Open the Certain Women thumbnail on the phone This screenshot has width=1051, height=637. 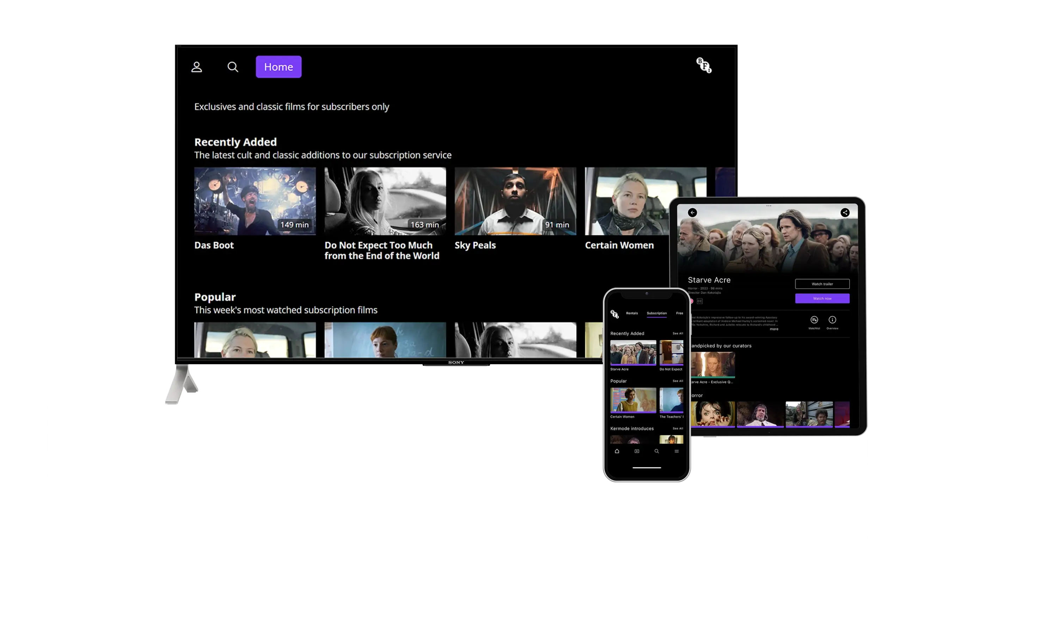[633, 400]
